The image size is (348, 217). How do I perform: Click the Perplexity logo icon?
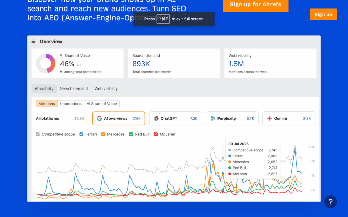(x=213, y=118)
